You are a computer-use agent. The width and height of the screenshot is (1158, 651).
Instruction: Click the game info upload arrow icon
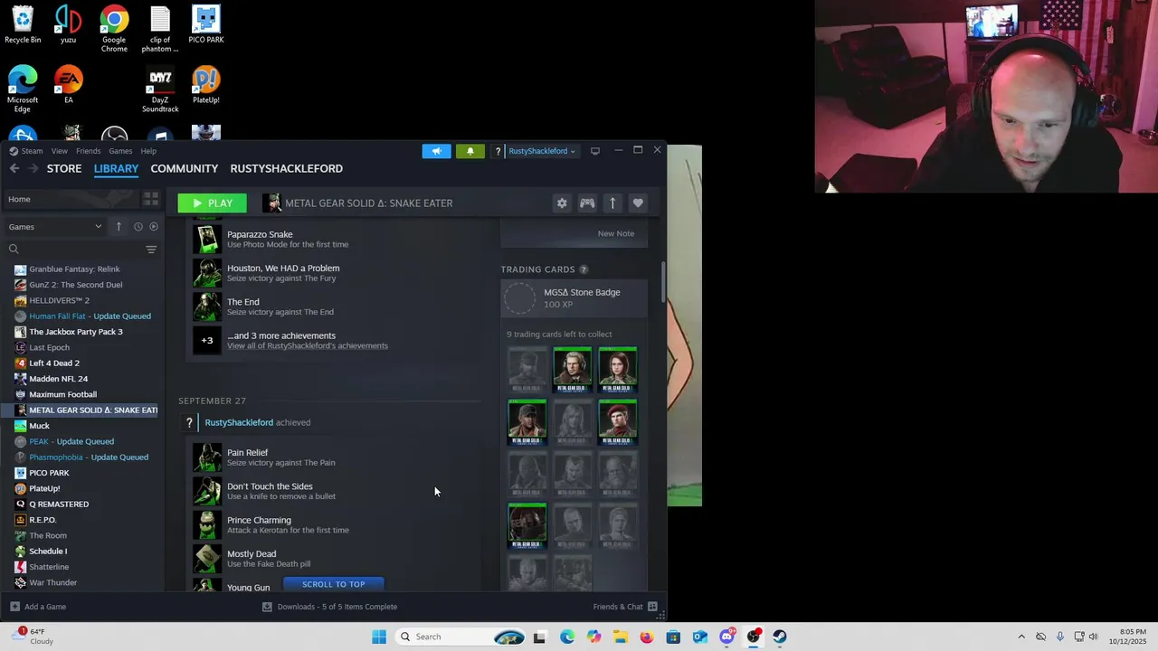pos(612,203)
